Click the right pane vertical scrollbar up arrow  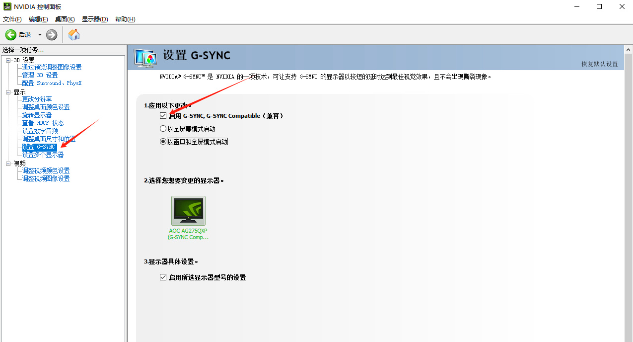628,50
